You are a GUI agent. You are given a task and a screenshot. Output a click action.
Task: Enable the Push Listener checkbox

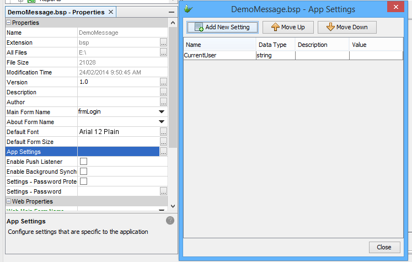click(84, 162)
